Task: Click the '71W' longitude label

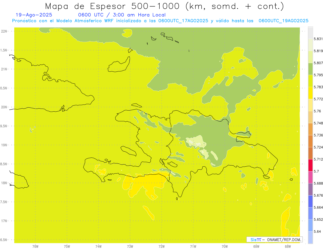Action: pyautogui.click(x=193, y=247)
